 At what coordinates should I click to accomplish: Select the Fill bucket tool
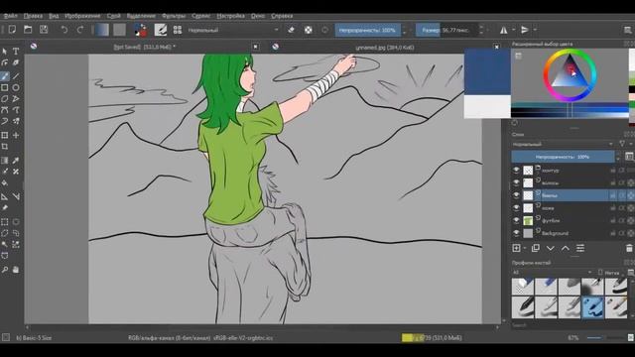4,182
